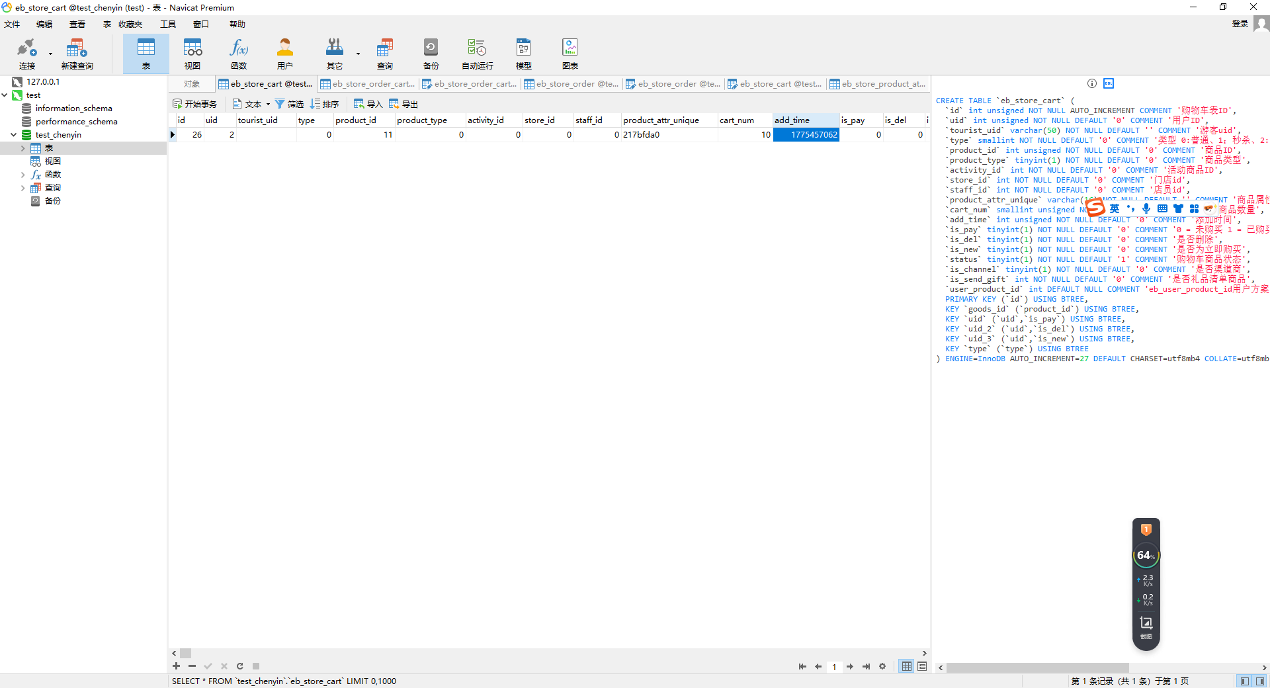This screenshot has width=1270, height=688.
Task: Switch to form view display
Action: point(922,666)
